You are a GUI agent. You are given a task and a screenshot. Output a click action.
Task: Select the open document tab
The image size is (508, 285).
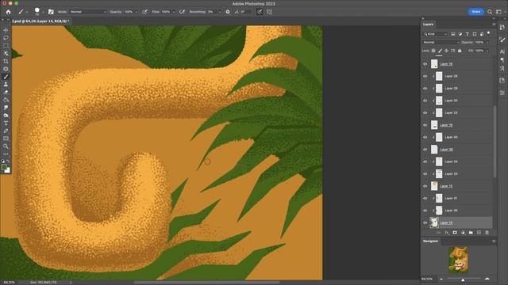point(40,21)
